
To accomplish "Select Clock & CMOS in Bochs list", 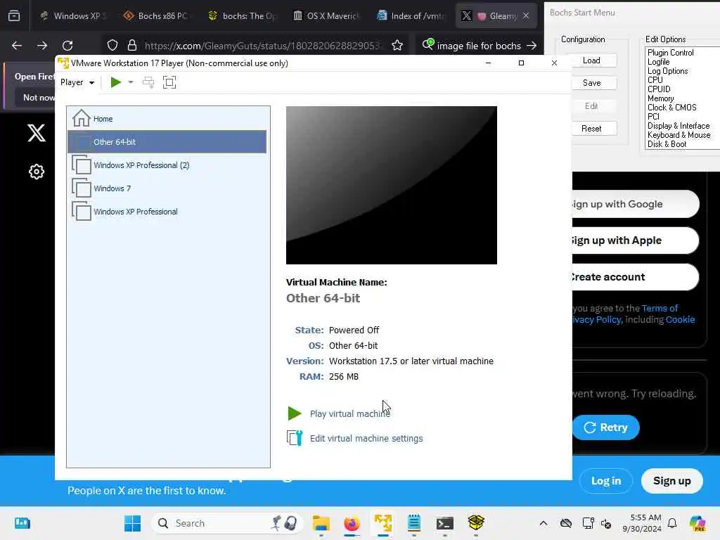I will point(671,108).
